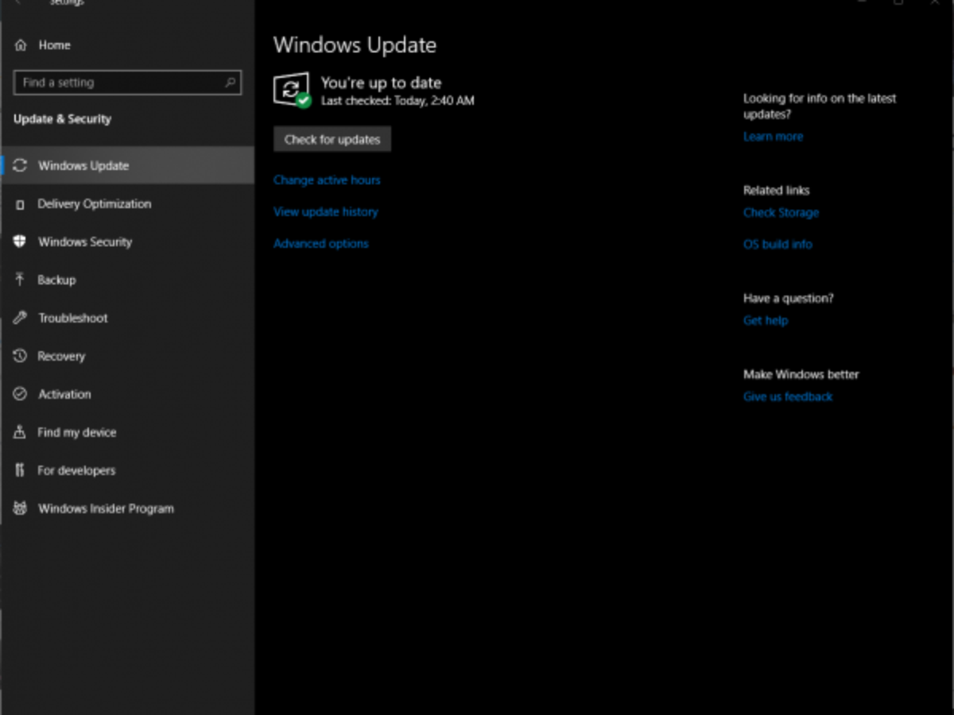Navigate to Recovery settings

pos(128,356)
